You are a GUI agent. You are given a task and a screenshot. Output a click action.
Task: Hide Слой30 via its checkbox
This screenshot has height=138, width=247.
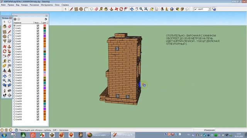(38, 104)
